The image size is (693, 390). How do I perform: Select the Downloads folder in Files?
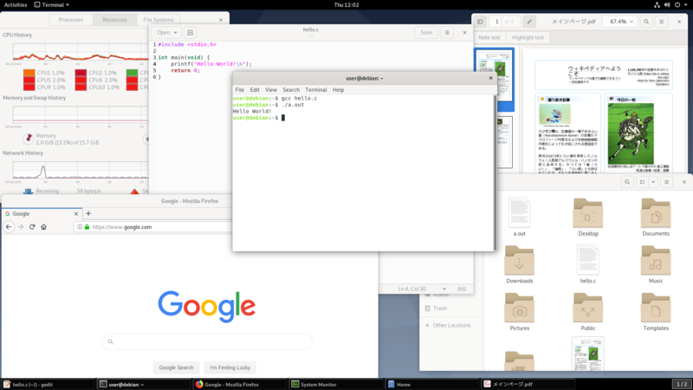click(519, 264)
